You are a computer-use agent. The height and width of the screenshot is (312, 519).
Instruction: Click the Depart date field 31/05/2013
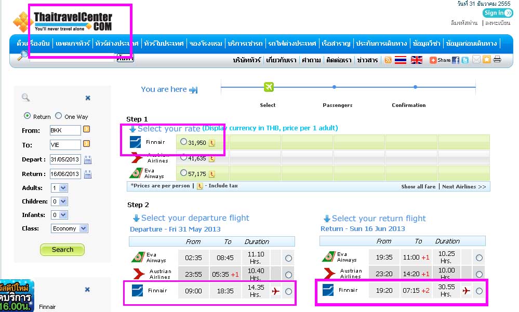coord(65,159)
